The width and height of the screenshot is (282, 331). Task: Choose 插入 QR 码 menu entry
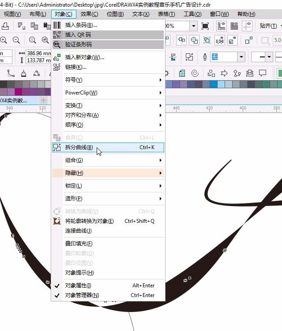[108, 35]
